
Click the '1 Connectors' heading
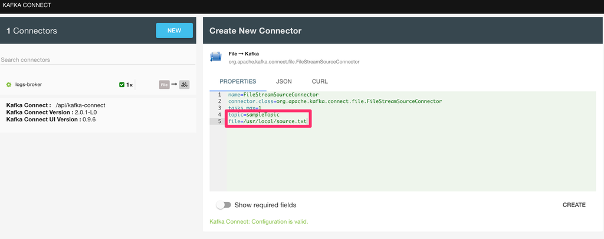tap(32, 31)
